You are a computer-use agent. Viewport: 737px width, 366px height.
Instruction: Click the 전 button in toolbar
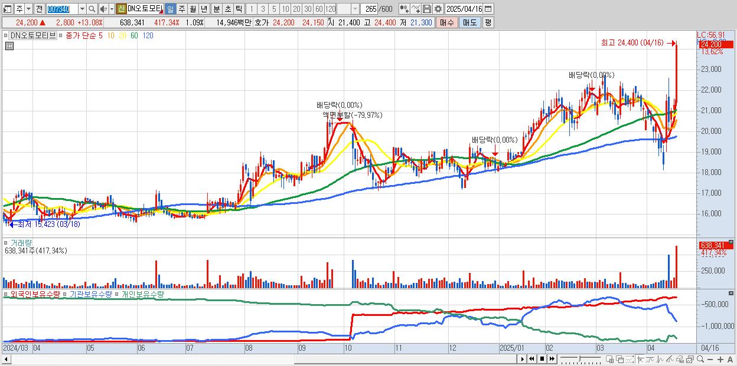click(39, 9)
